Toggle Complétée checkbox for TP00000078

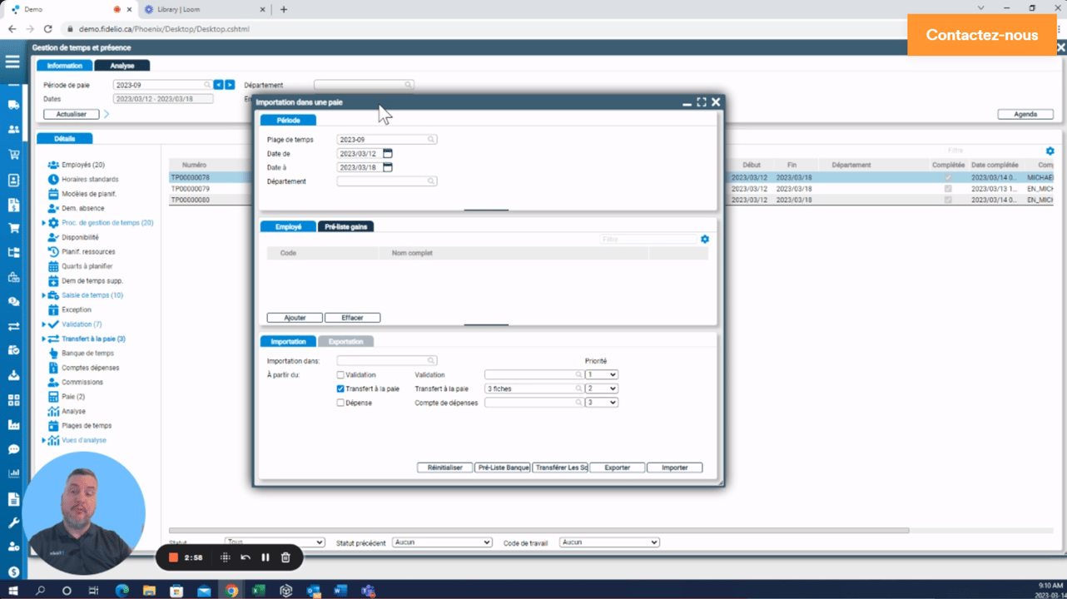948,178
